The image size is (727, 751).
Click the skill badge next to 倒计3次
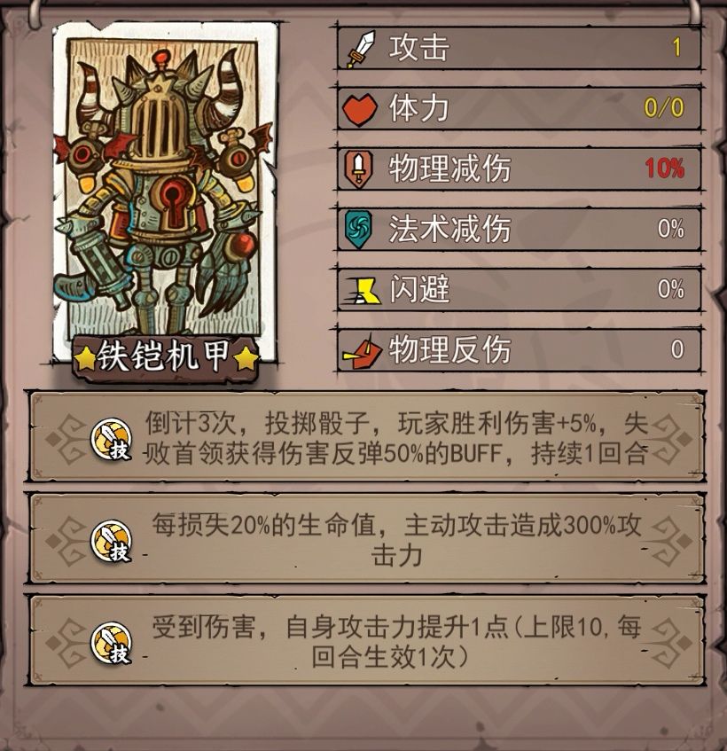(x=111, y=438)
